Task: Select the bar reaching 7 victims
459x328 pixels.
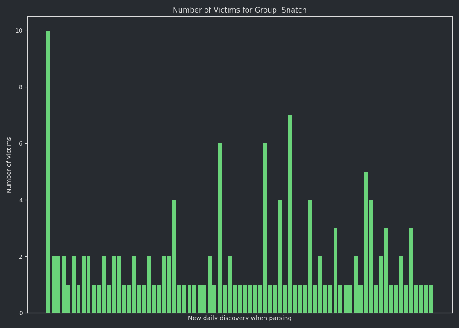Action: (290, 214)
